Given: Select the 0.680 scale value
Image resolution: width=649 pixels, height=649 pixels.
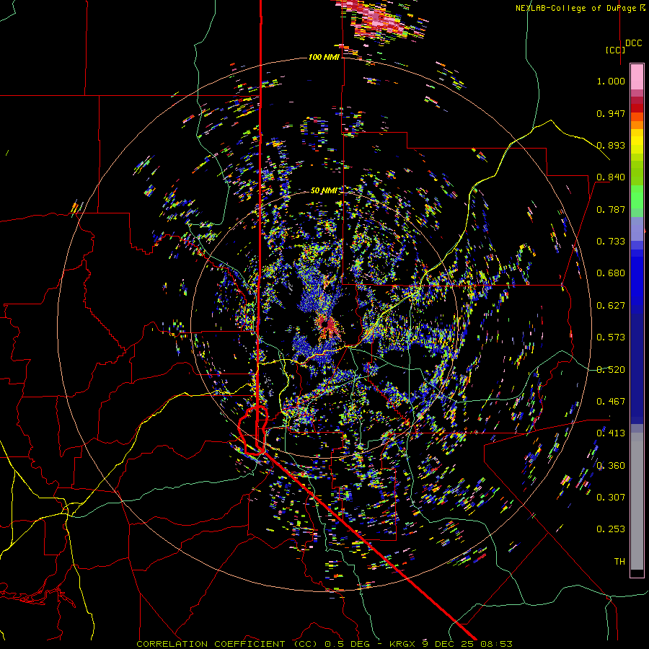Looking at the screenshot, I should 611,273.
